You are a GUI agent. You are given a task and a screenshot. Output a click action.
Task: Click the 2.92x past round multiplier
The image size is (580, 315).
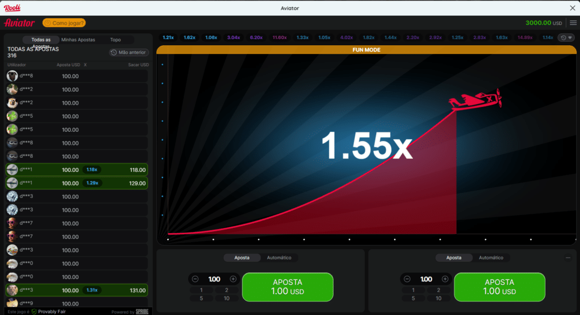click(x=436, y=38)
